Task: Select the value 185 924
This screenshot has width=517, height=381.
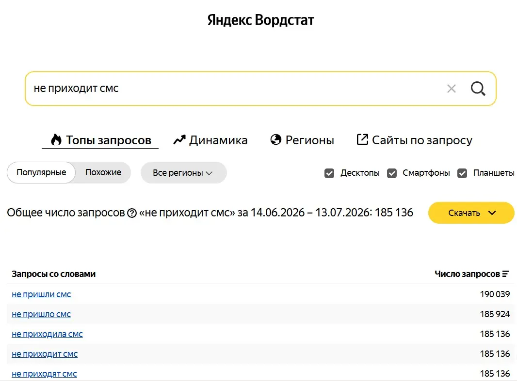Action: click(495, 314)
